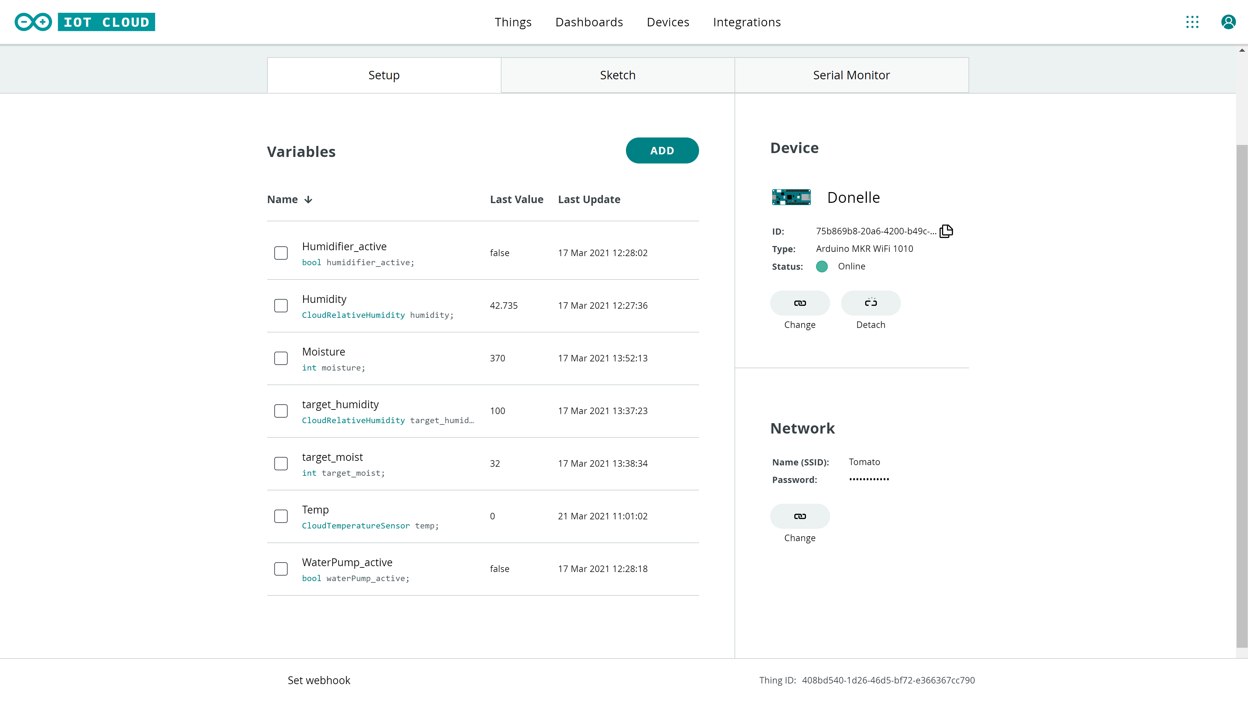Viewport: 1248px width, 702px height.
Task: Click the network Change link icon
Action: tap(800, 516)
